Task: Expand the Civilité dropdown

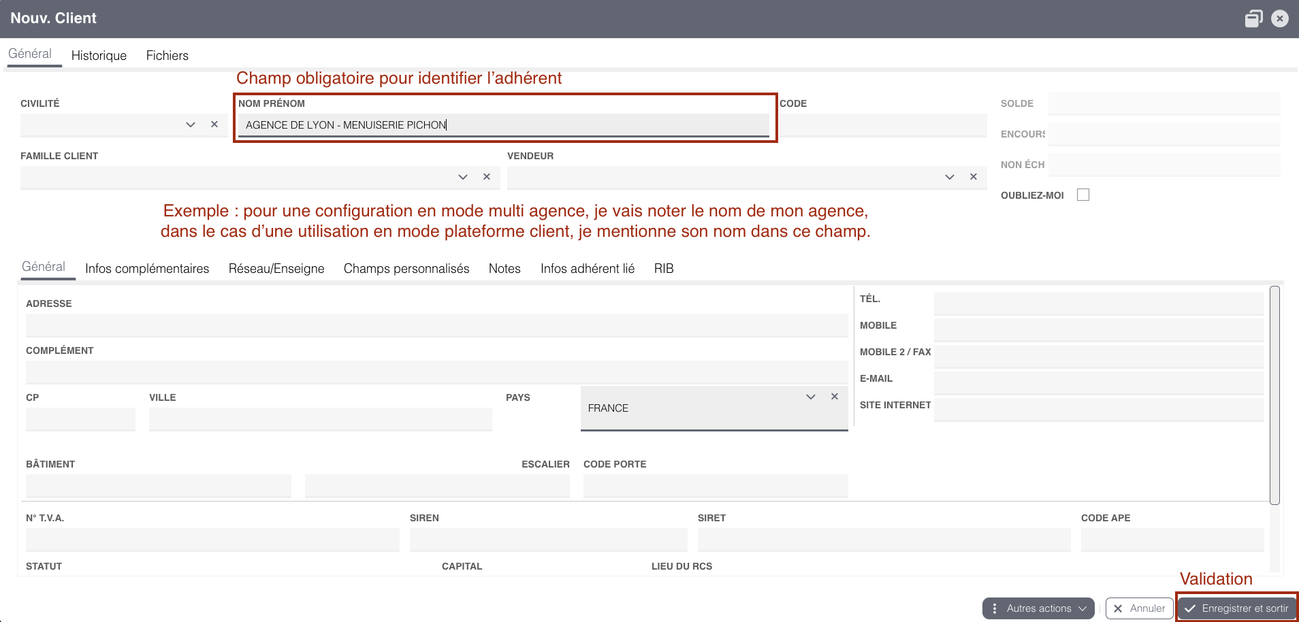Action: pos(191,125)
